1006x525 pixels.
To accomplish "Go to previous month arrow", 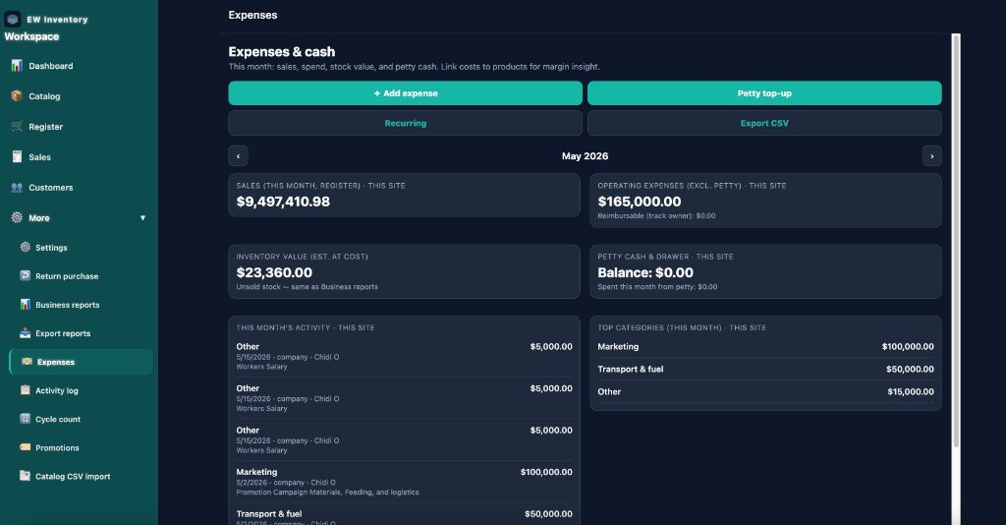I will click(238, 156).
